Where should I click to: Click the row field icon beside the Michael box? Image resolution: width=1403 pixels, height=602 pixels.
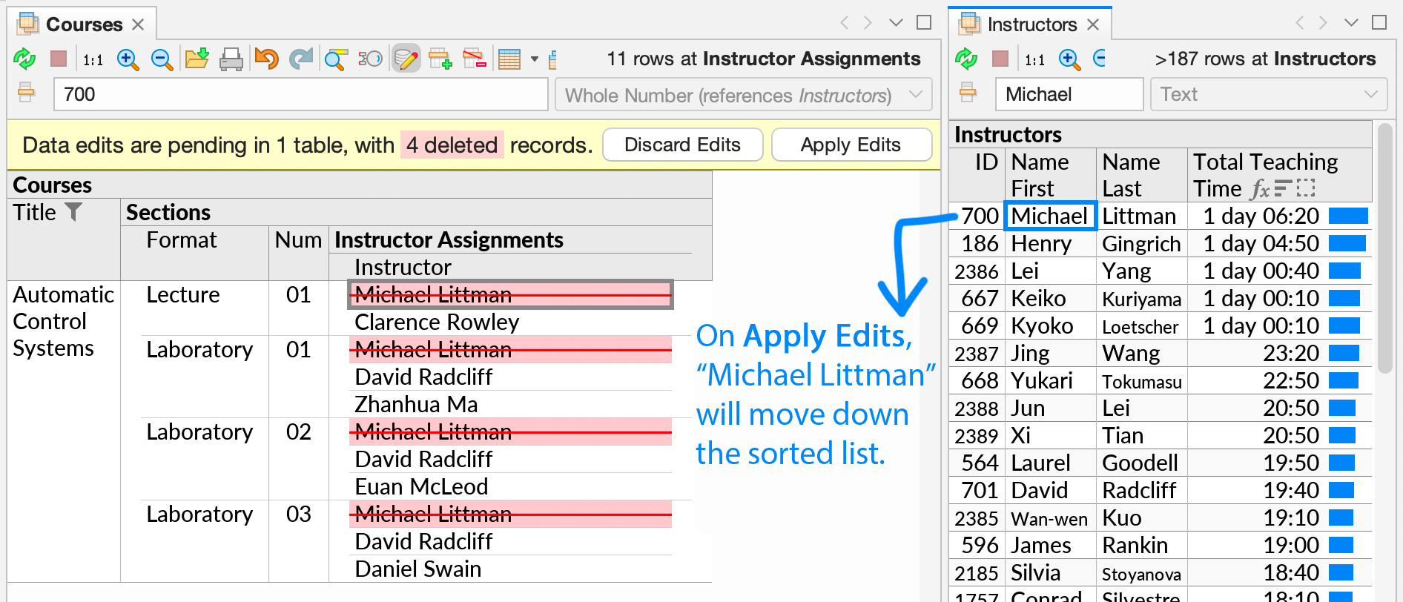tap(968, 93)
